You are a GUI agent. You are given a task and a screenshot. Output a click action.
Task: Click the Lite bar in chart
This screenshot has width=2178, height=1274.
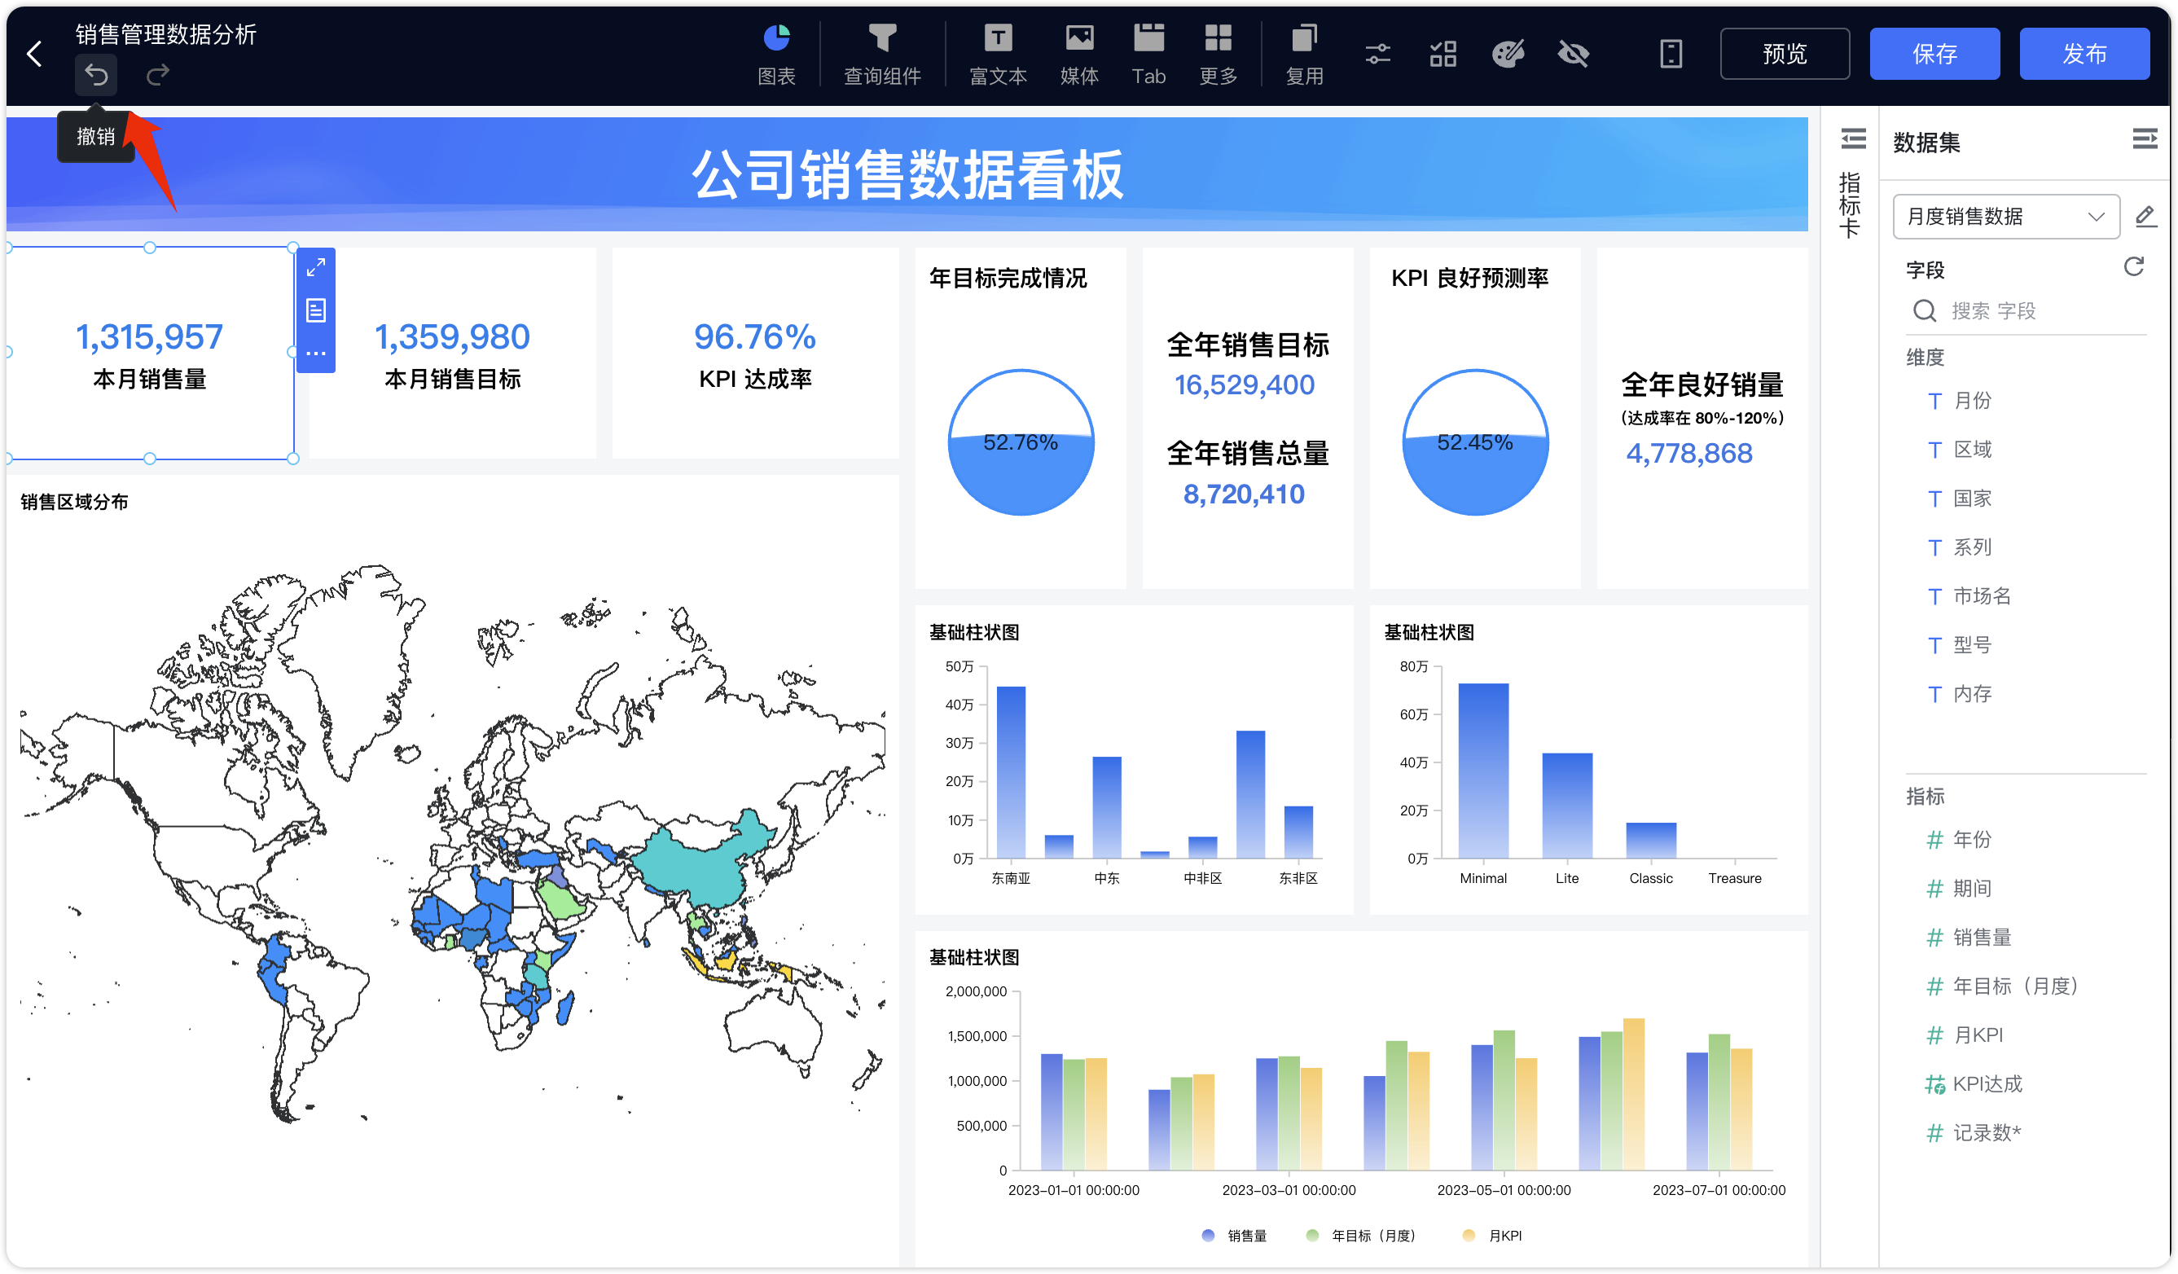1567,806
